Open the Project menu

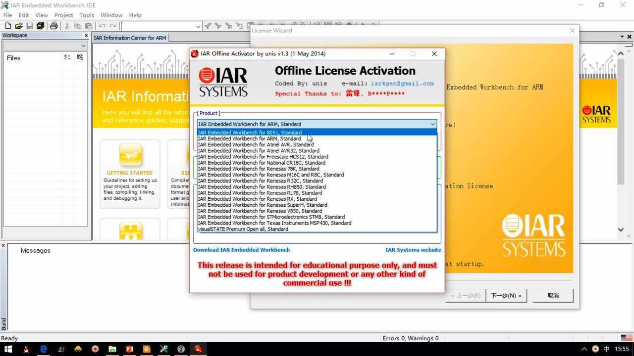point(63,15)
